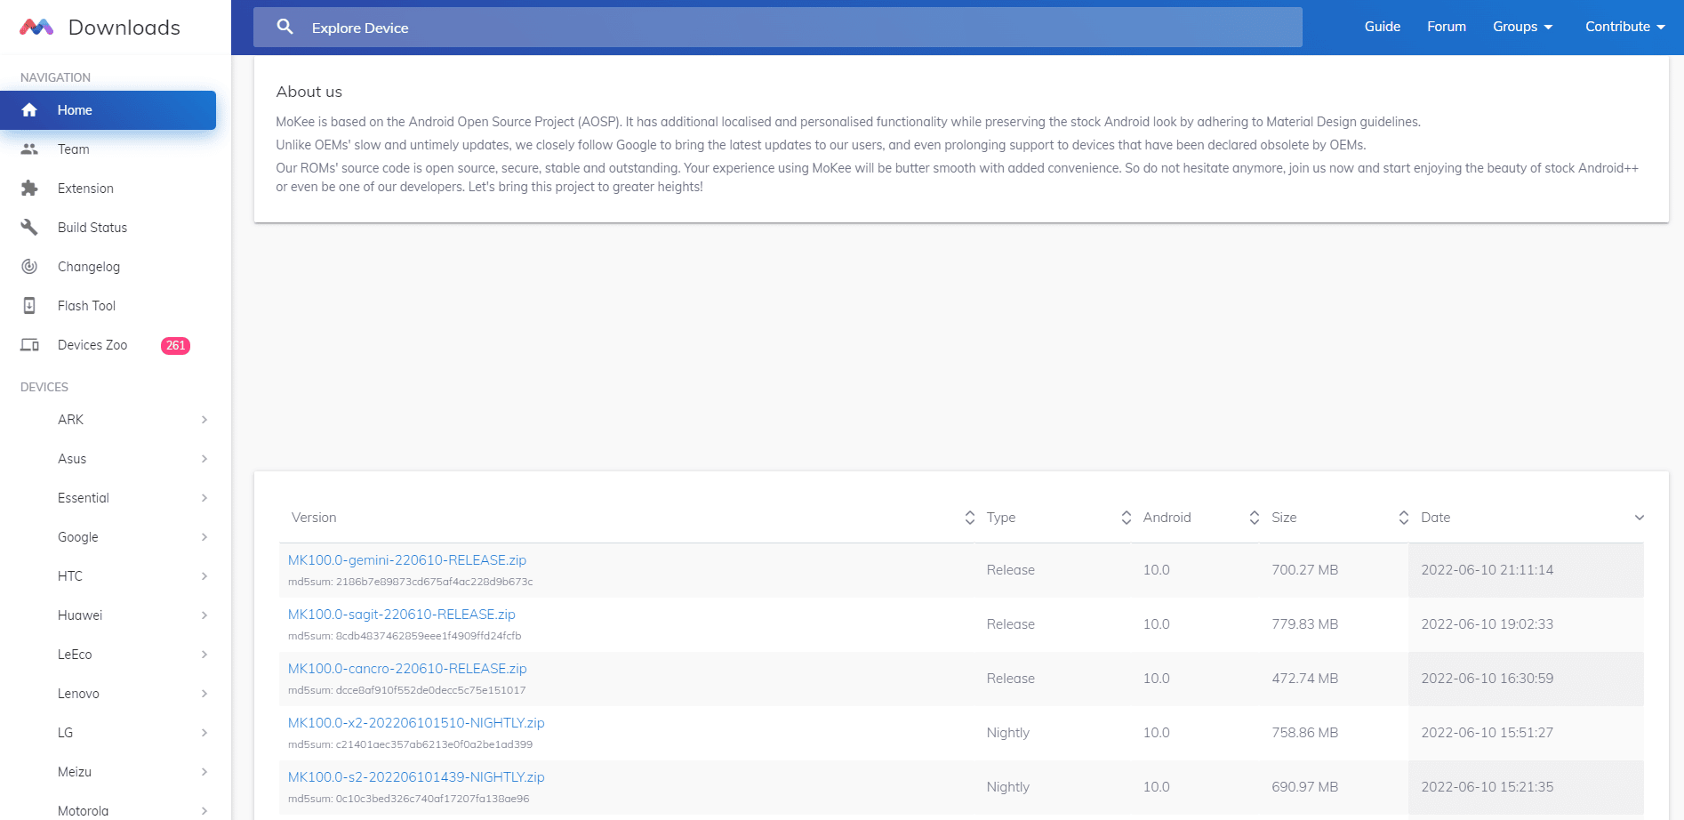Click size cell 472.74 MB
The height and width of the screenshot is (820, 1684).
1305,679
